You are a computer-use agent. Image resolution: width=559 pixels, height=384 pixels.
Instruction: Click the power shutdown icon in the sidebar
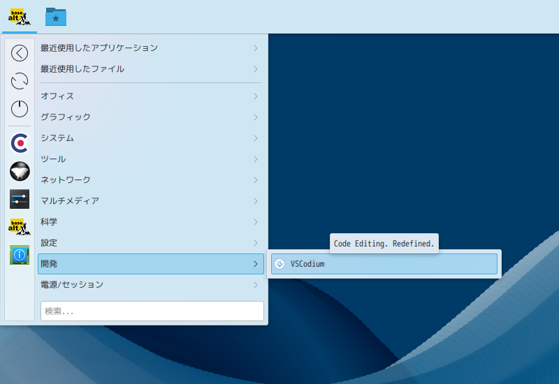20,109
